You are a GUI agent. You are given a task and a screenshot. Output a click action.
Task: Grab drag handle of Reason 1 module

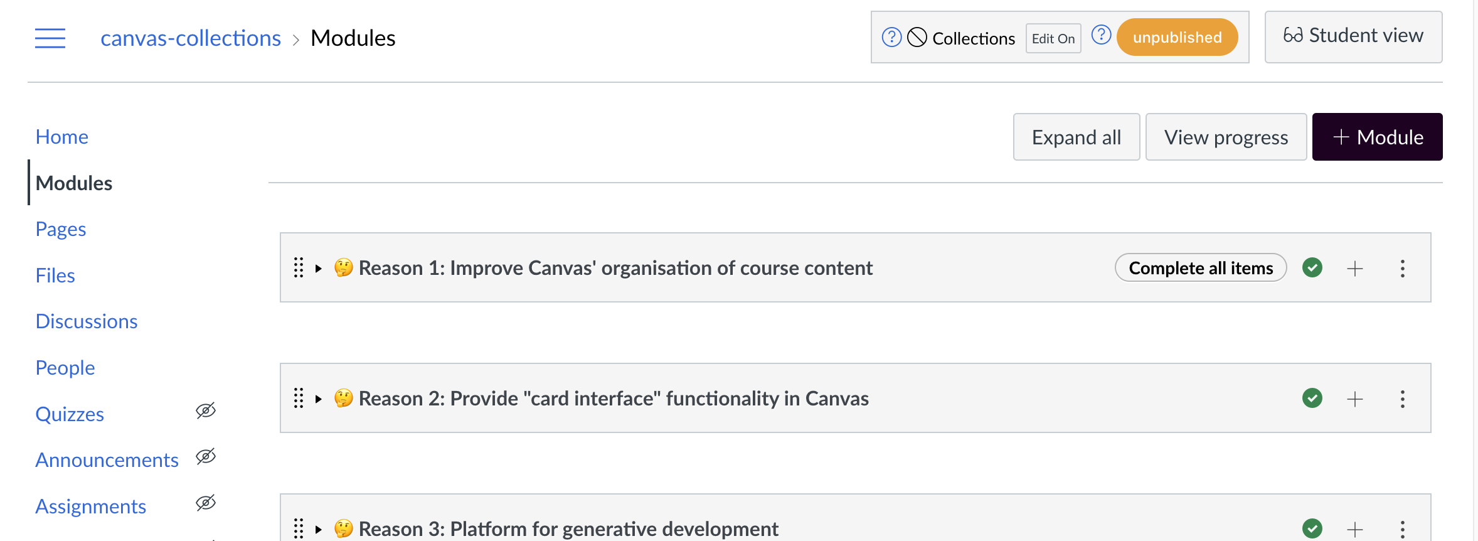[299, 268]
